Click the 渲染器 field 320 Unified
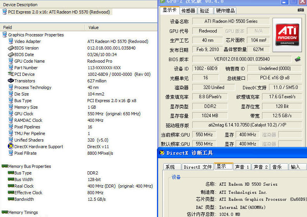This screenshot has height=217, width=307. [214, 87]
